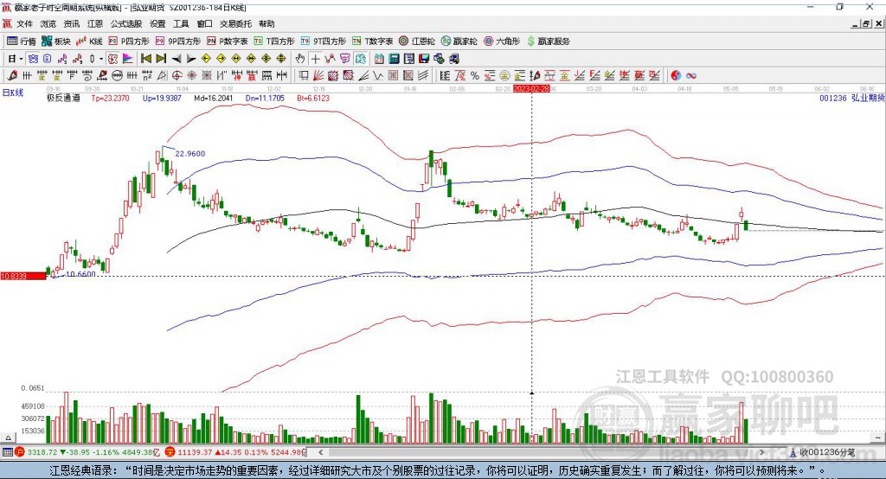Open the 赢家轮 wheel tool
Viewport: 886px width, 479px height.
459,42
